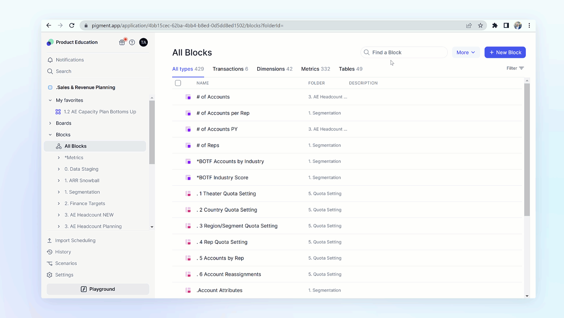Click the board icon beside 1.2 AE Capacity Plan
564x318 pixels.
[x=58, y=112]
